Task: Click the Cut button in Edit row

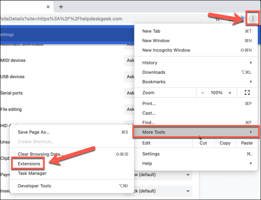Action: point(203,143)
